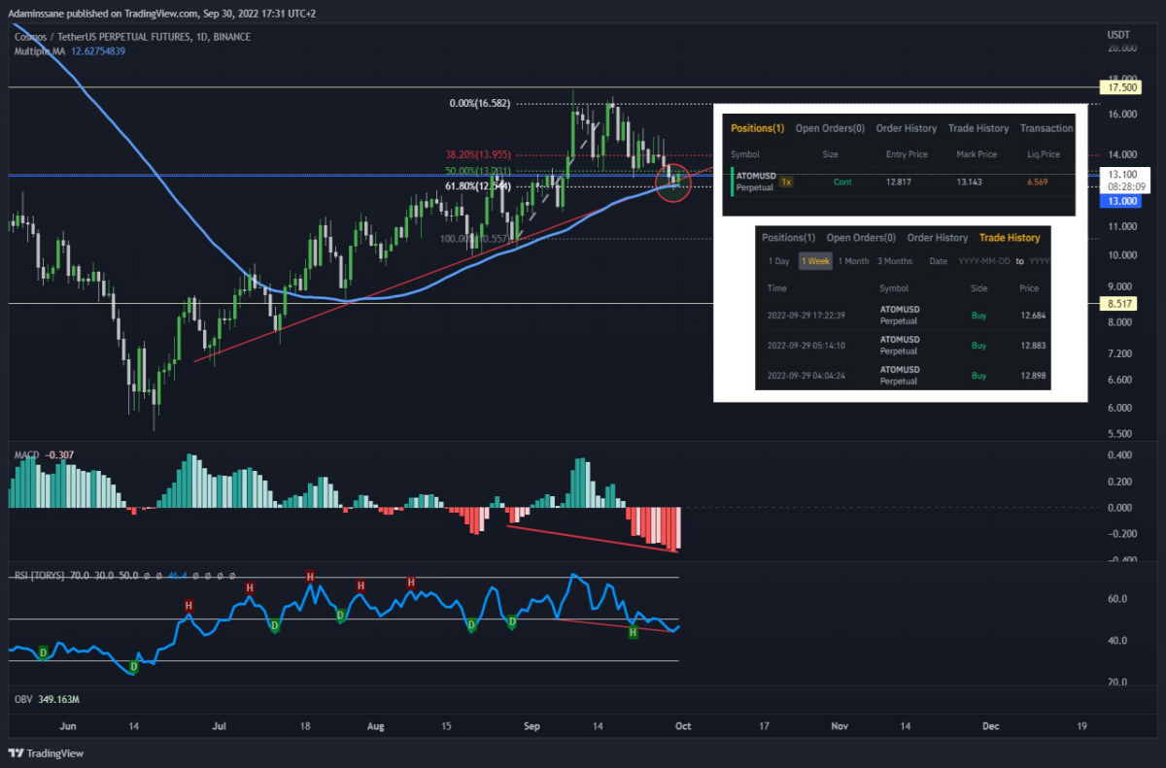The height and width of the screenshot is (768, 1166).
Task: Choose the 3 Months time filter
Action: [x=895, y=261]
